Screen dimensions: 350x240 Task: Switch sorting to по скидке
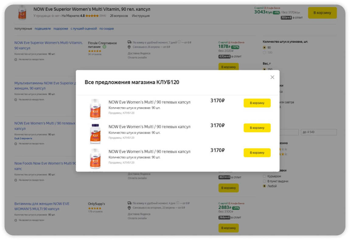pos(107,29)
